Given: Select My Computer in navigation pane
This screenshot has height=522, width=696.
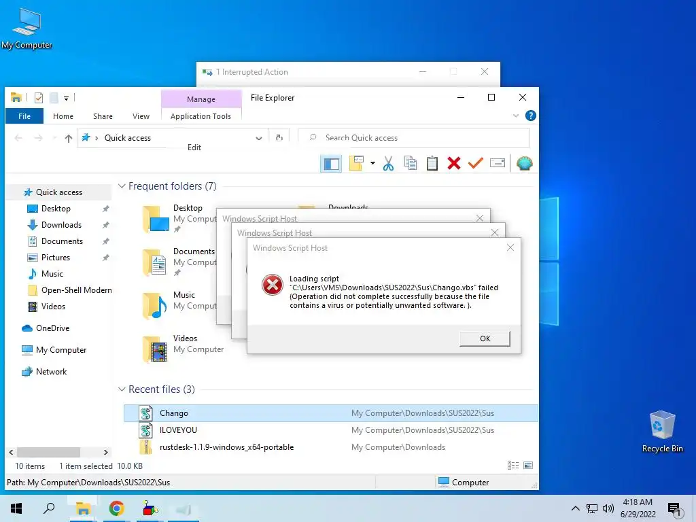Looking at the screenshot, I should 61,350.
